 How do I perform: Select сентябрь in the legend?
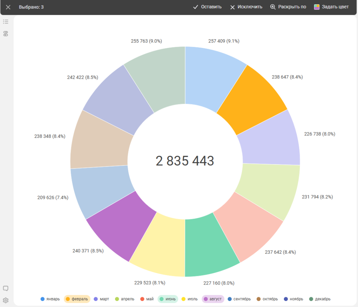[x=239, y=299]
